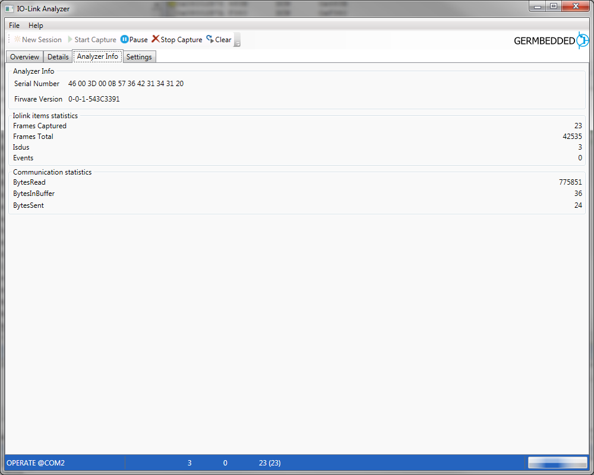
Task: Pause the running capture
Action: click(x=134, y=40)
